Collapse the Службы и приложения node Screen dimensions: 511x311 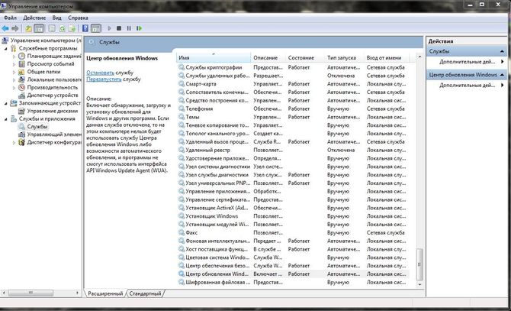click(5, 118)
